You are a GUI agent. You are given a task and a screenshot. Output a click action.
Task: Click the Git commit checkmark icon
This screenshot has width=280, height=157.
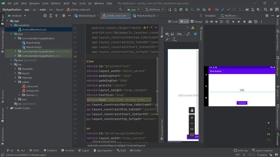point(228,10)
